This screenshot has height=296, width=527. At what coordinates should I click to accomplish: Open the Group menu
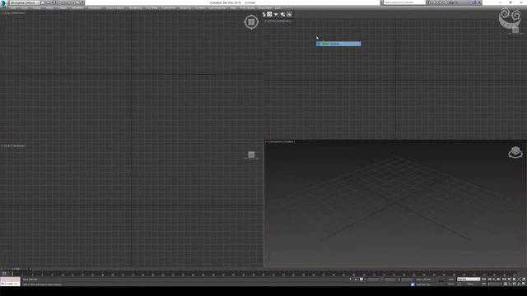36,8
